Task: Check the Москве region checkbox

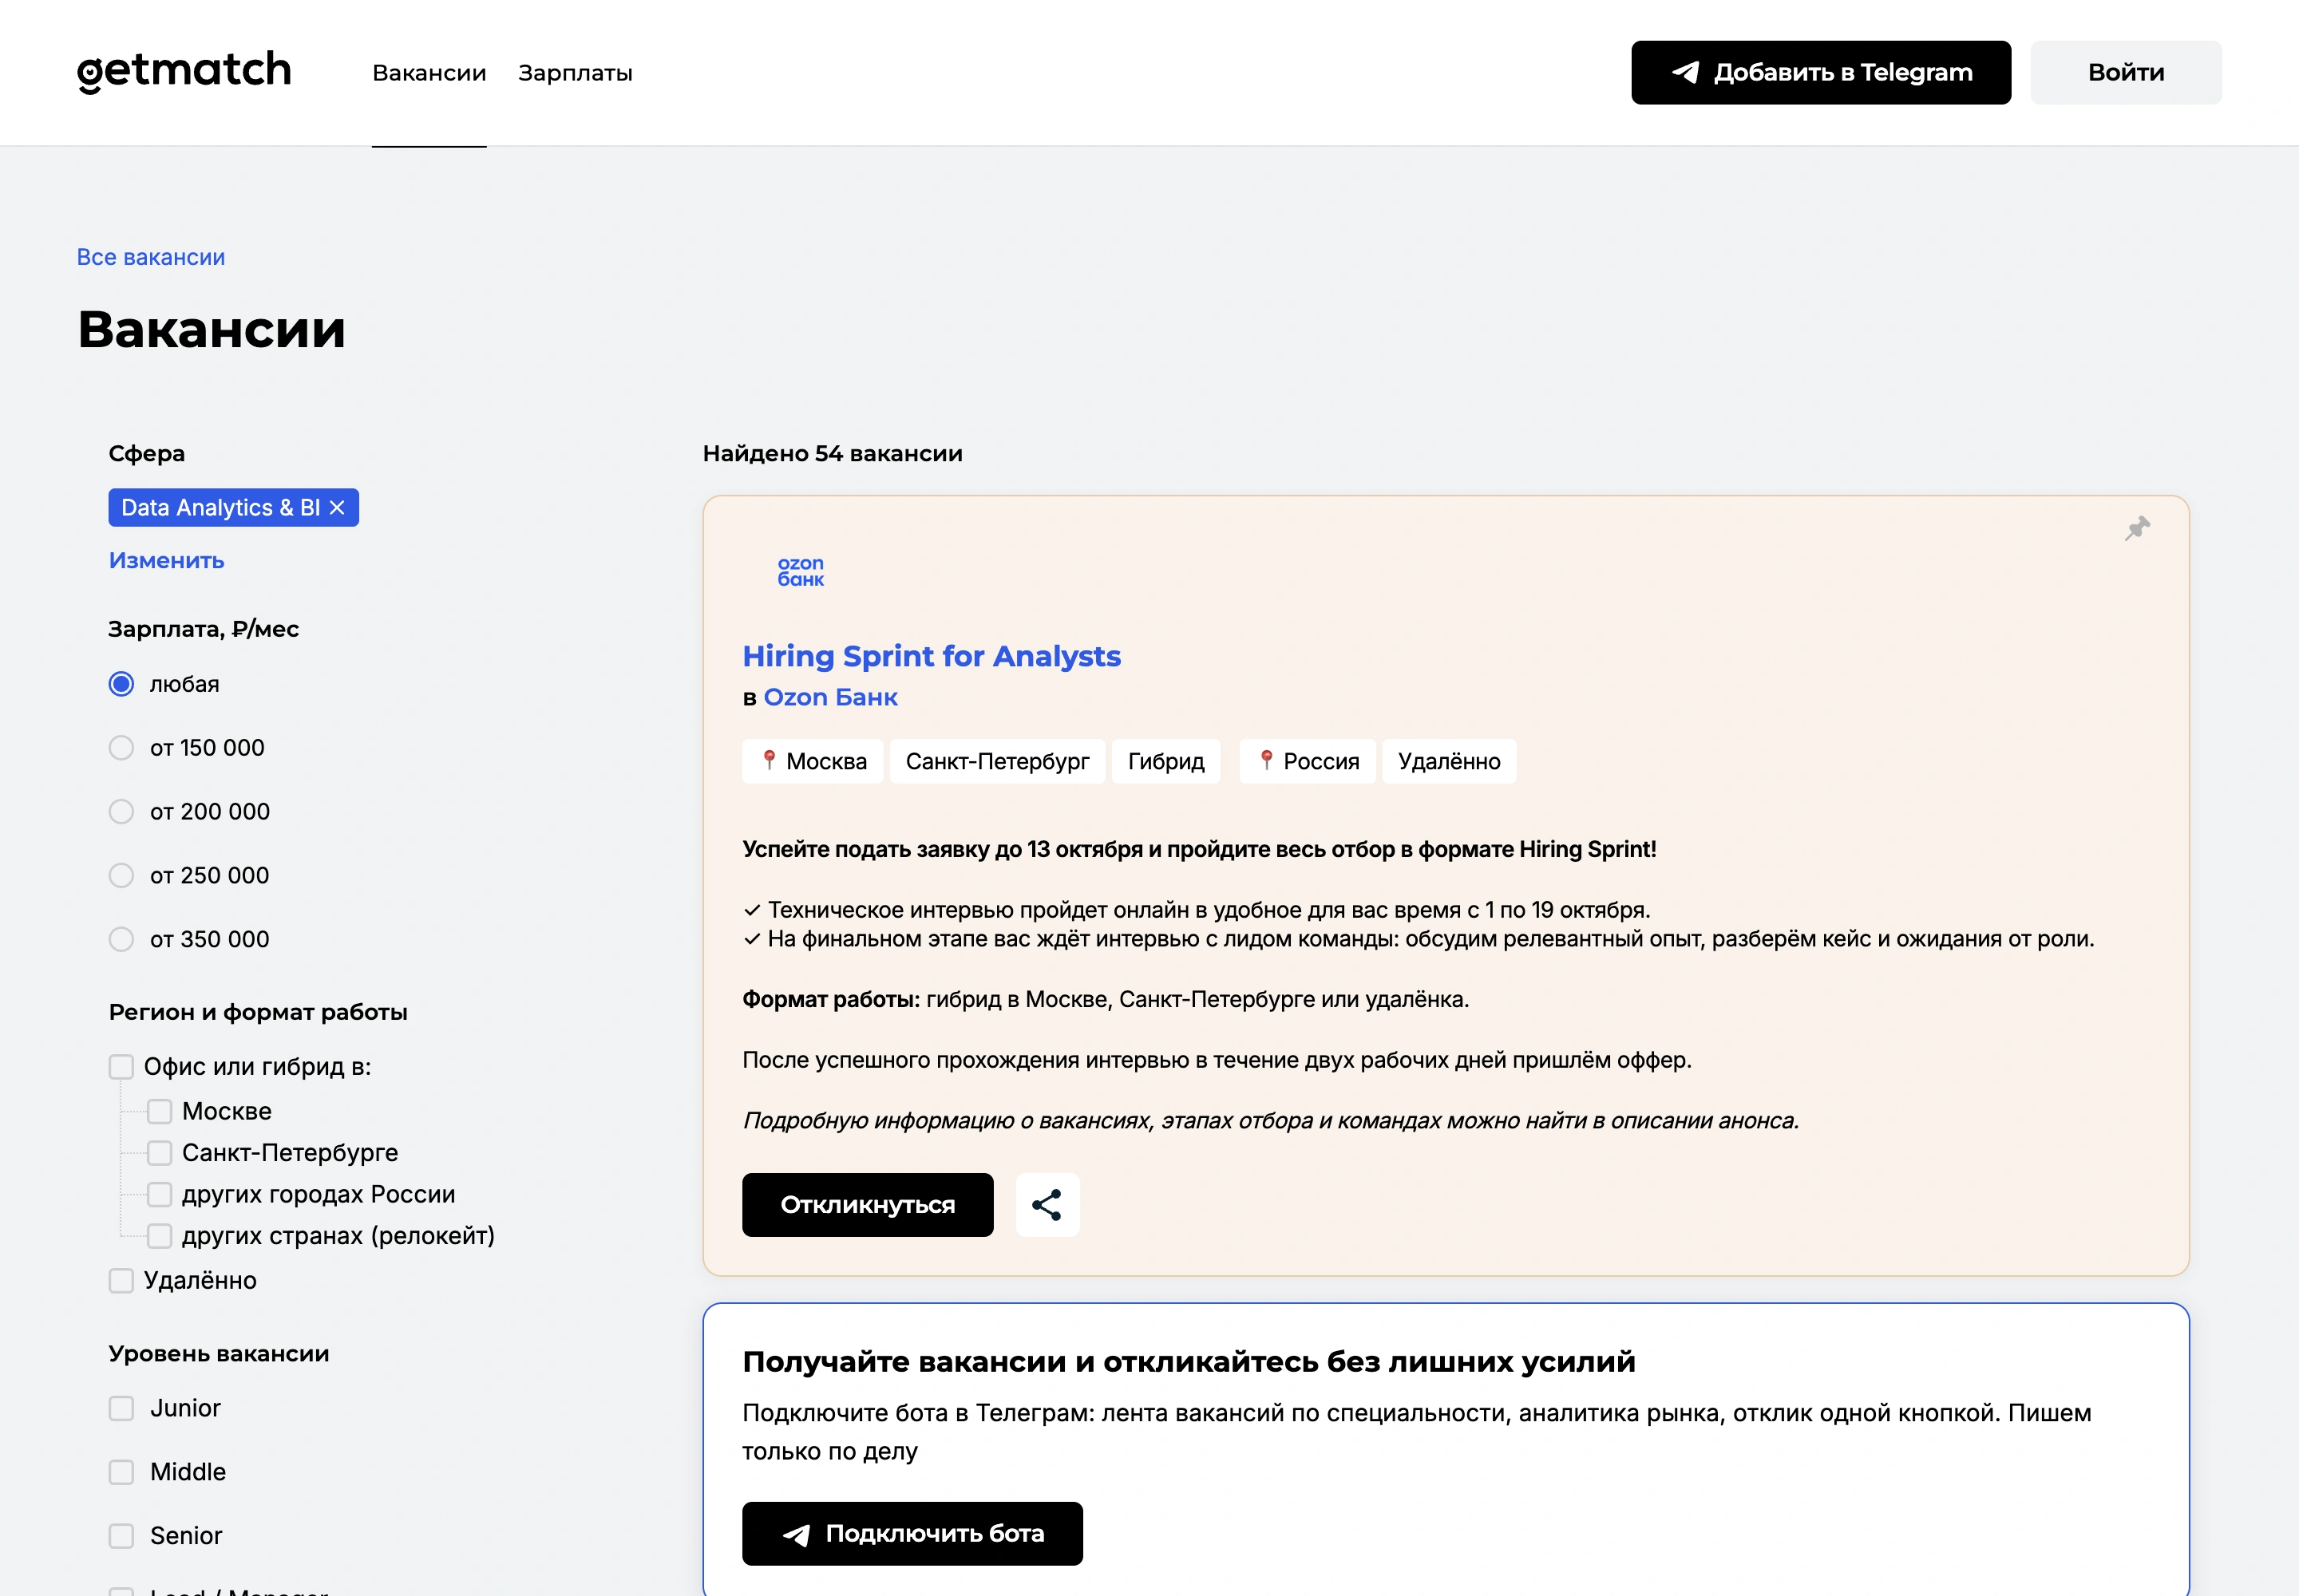Action: point(159,1111)
